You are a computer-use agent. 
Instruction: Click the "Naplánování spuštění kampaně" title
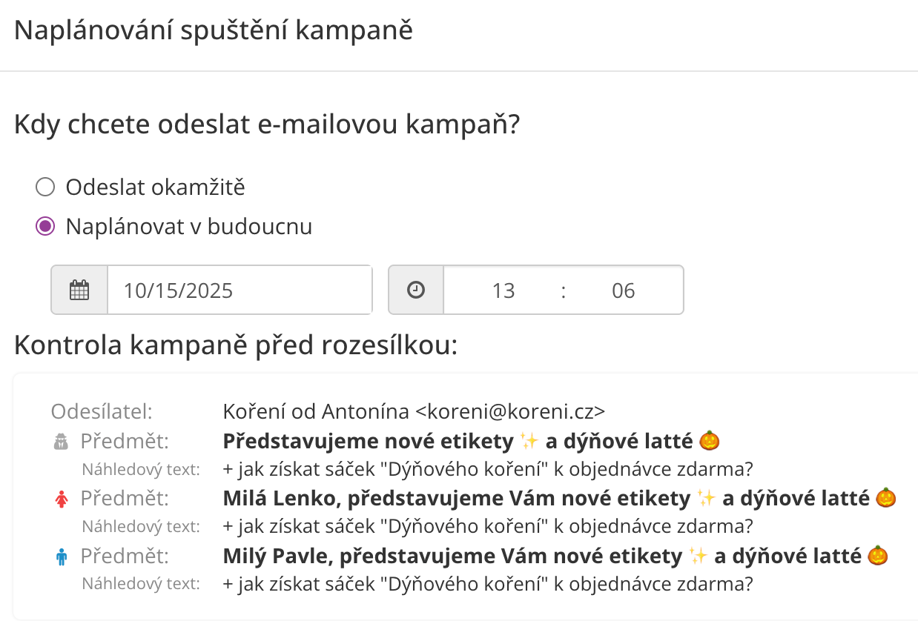pos(214,31)
